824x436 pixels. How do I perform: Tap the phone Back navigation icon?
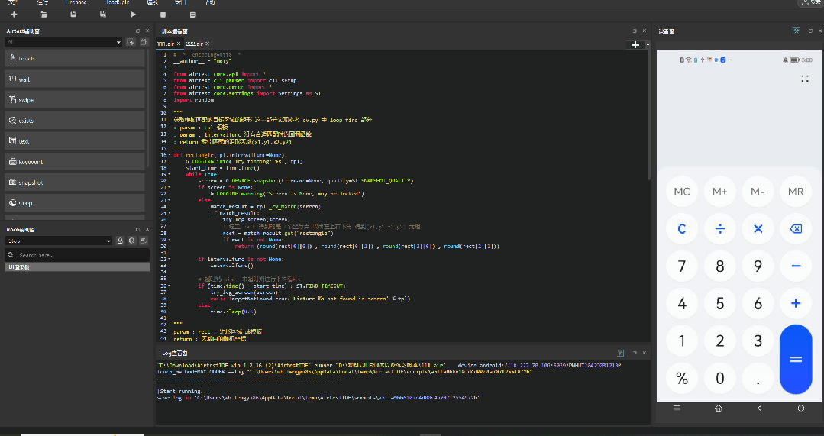(759, 409)
